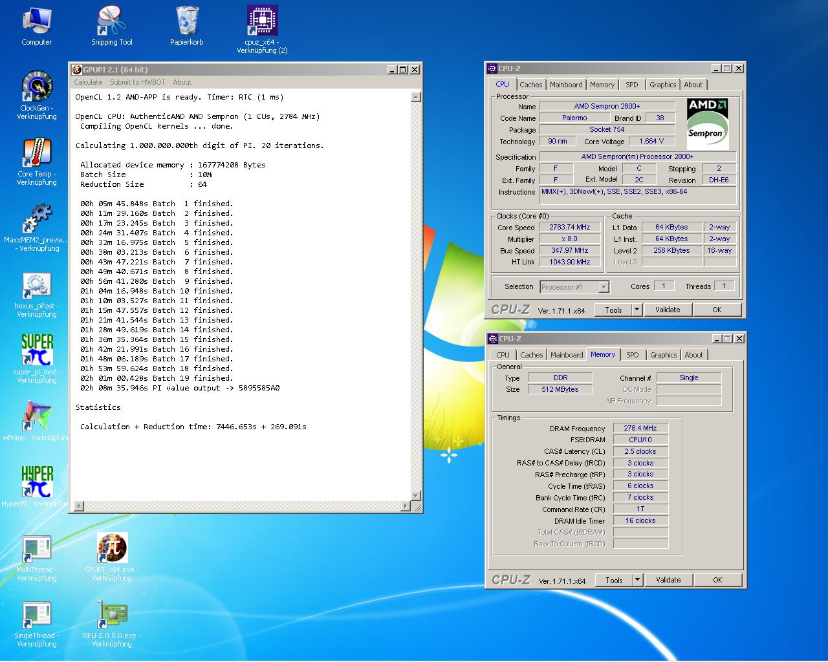Screen dimensions: 828x662
Task: Switch to SPD tab in upper CPU-Z
Action: point(632,85)
